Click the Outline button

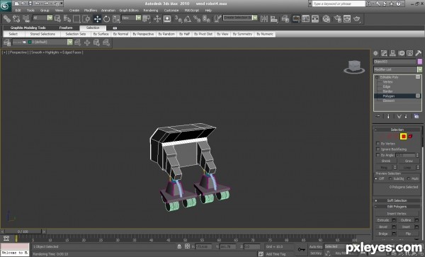(x=406, y=220)
